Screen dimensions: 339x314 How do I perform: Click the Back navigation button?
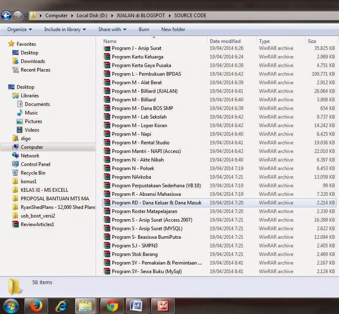point(7,15)
